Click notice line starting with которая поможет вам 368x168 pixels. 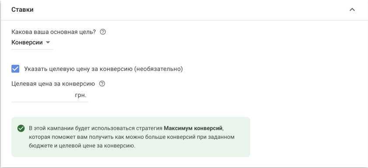[x=132, y=137]
